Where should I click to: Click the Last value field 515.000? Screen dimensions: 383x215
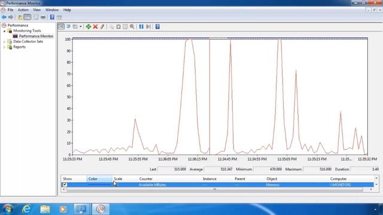coord(172,169)
